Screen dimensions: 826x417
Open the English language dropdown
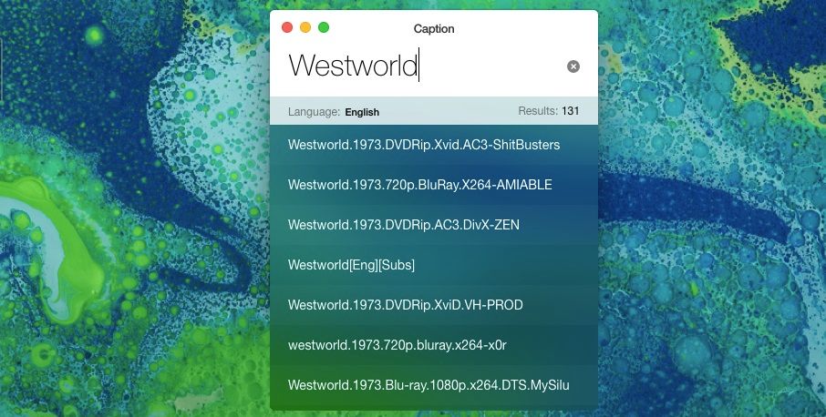click(x=362, y=112)
